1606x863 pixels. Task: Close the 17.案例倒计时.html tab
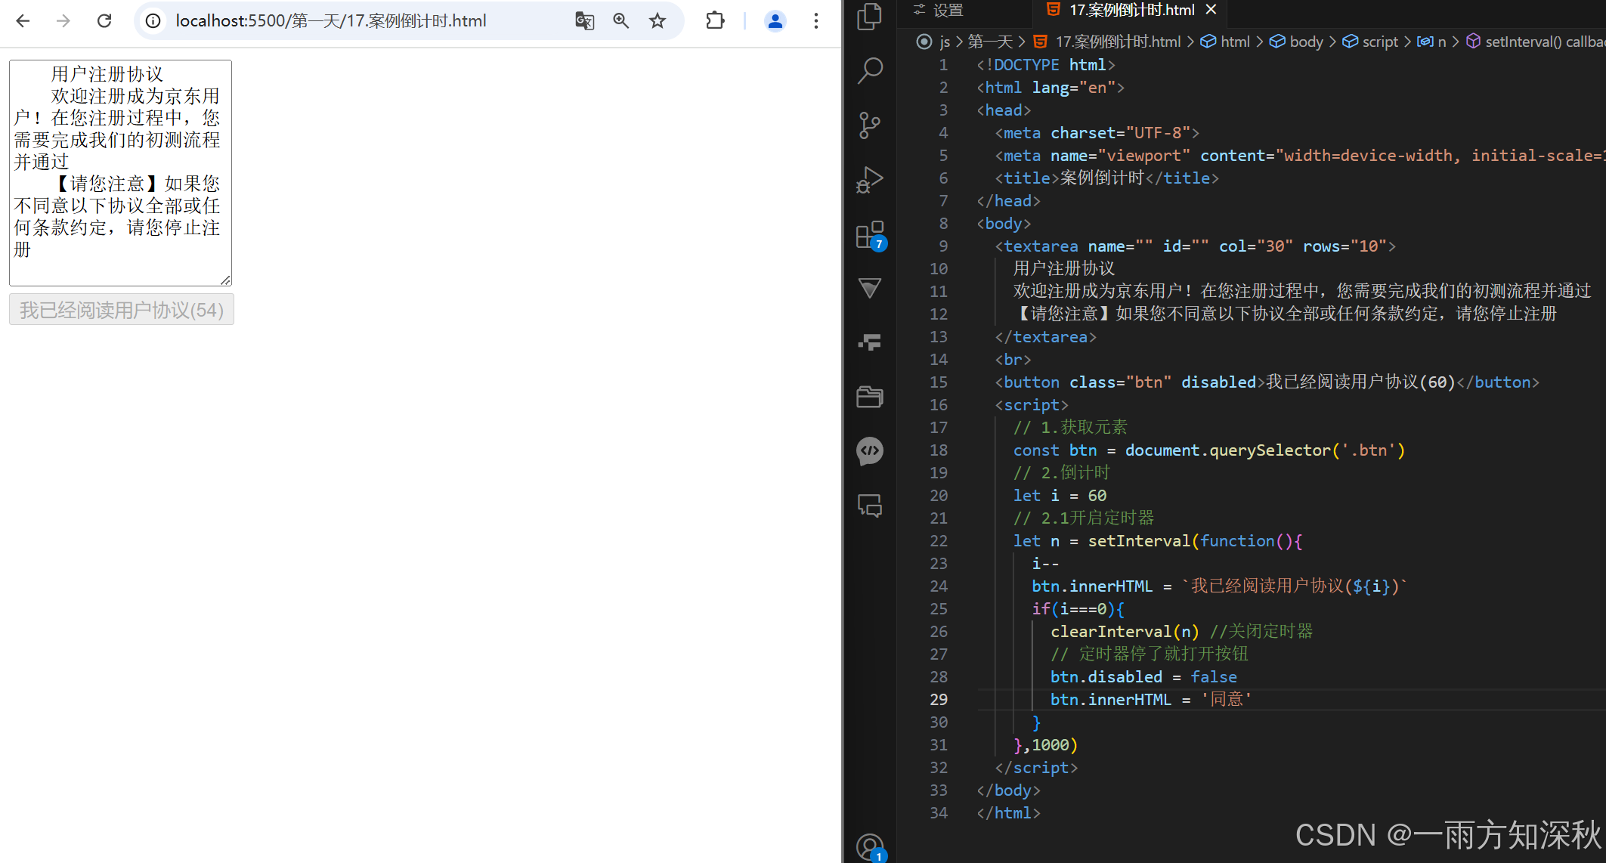(1211, 10)
